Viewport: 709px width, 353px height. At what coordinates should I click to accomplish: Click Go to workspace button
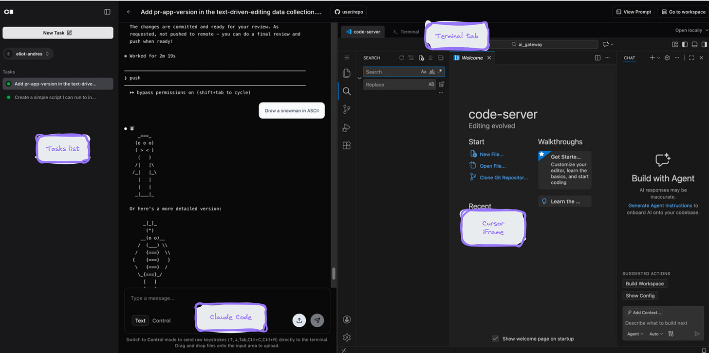click(683, 12)
